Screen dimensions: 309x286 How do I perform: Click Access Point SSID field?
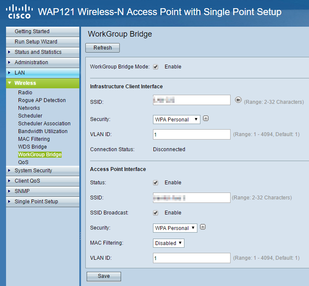point(192,198)
